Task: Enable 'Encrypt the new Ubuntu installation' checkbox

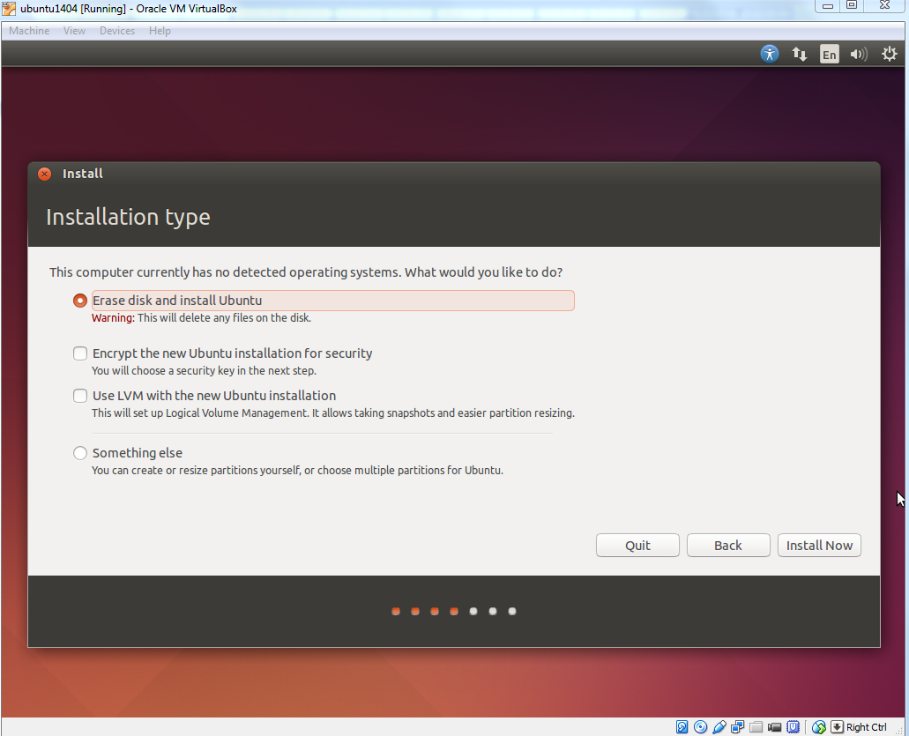Action: click(80, 353)
